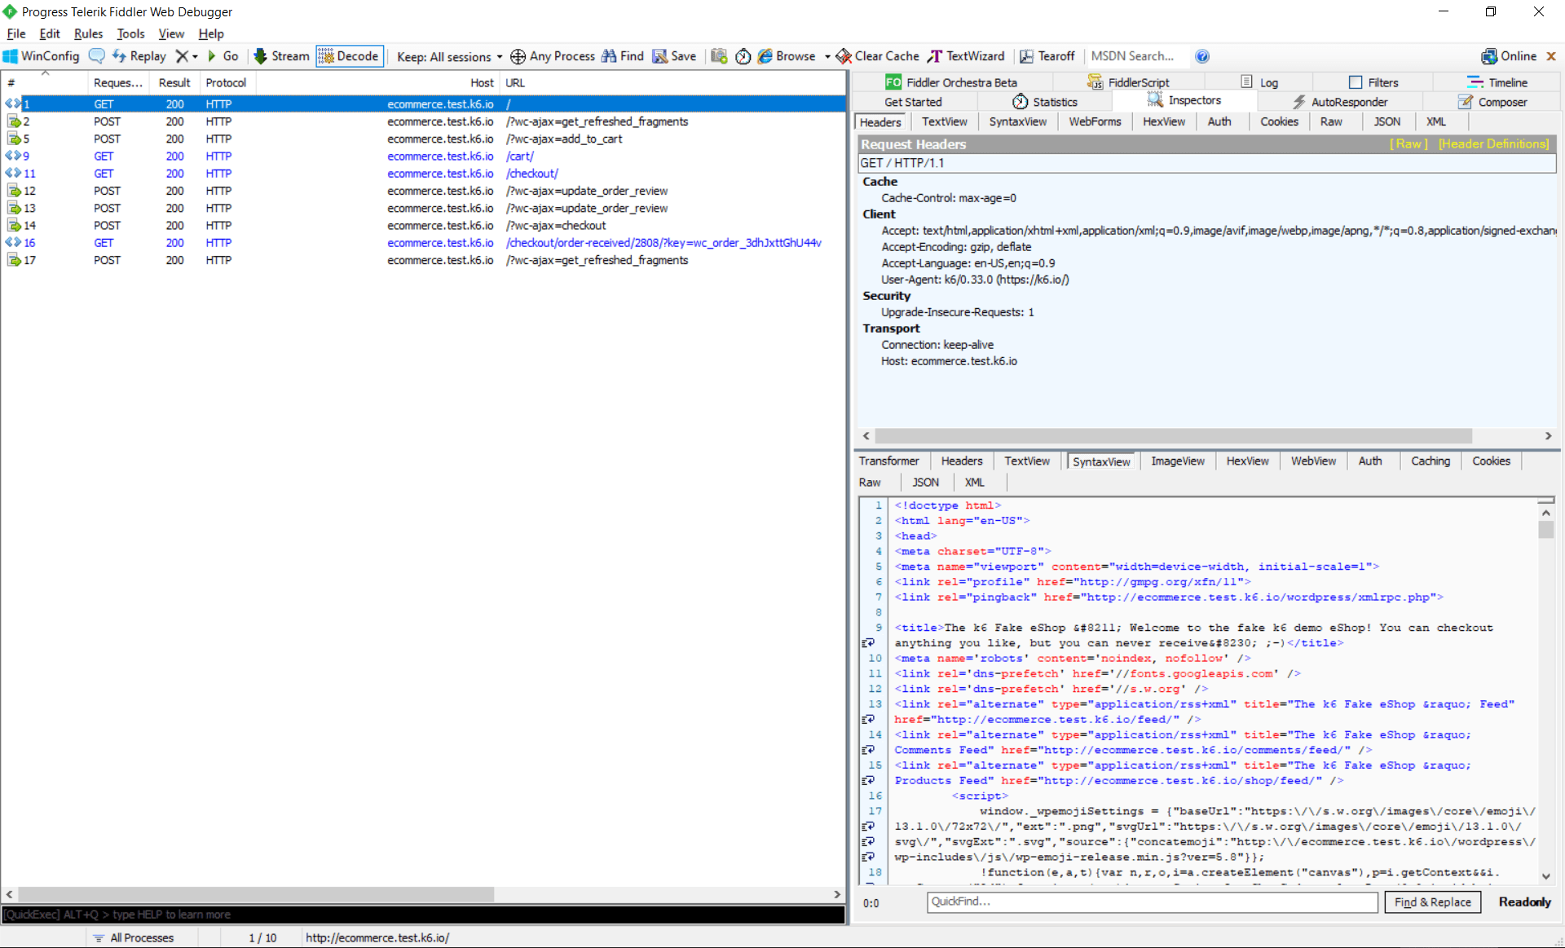Click the Find toolbar icon
This screenshot has width=1565, height=948.
[624, 56]
